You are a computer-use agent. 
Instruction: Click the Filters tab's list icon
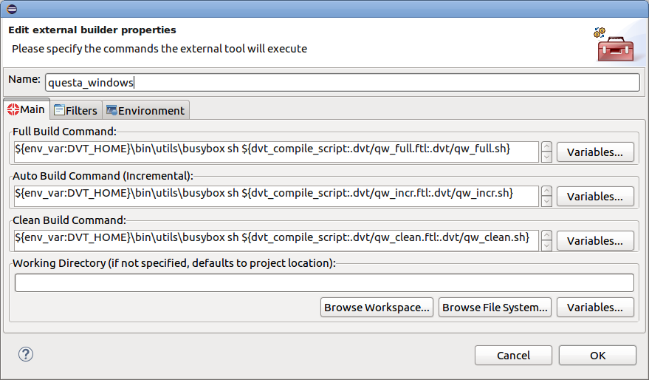[x=59, y=110]
